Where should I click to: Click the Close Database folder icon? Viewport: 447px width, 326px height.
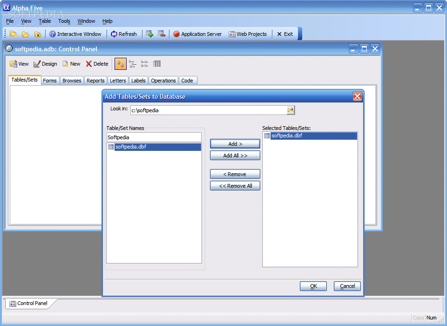point(37,34)
